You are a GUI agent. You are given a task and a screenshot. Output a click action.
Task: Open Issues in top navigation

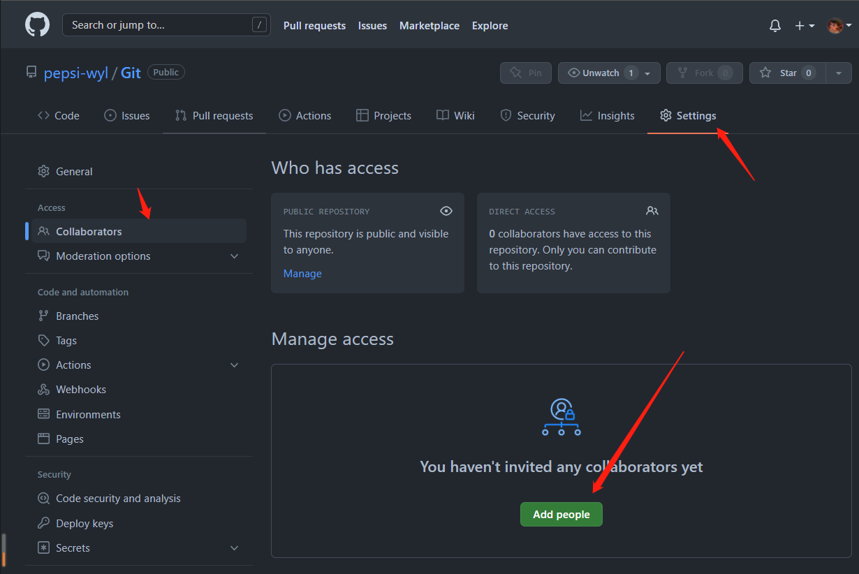(372, 26)
